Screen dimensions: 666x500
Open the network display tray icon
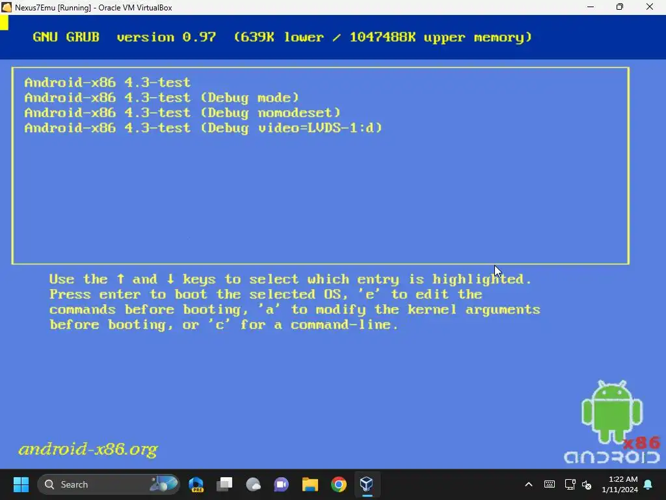coord(570,484)
